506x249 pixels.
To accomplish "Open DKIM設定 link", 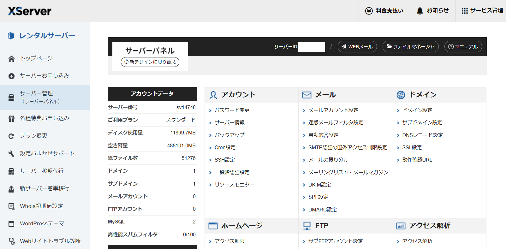I will [320, 185].
